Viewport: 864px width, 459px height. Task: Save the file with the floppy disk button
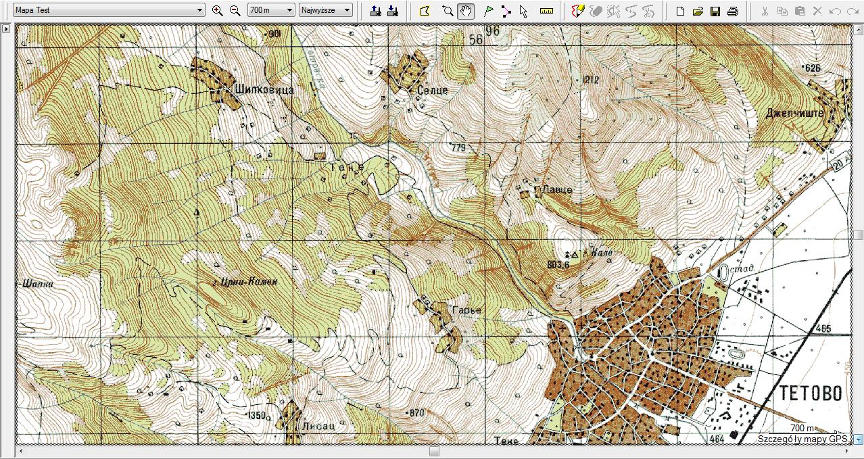click(x=715, y=11)
